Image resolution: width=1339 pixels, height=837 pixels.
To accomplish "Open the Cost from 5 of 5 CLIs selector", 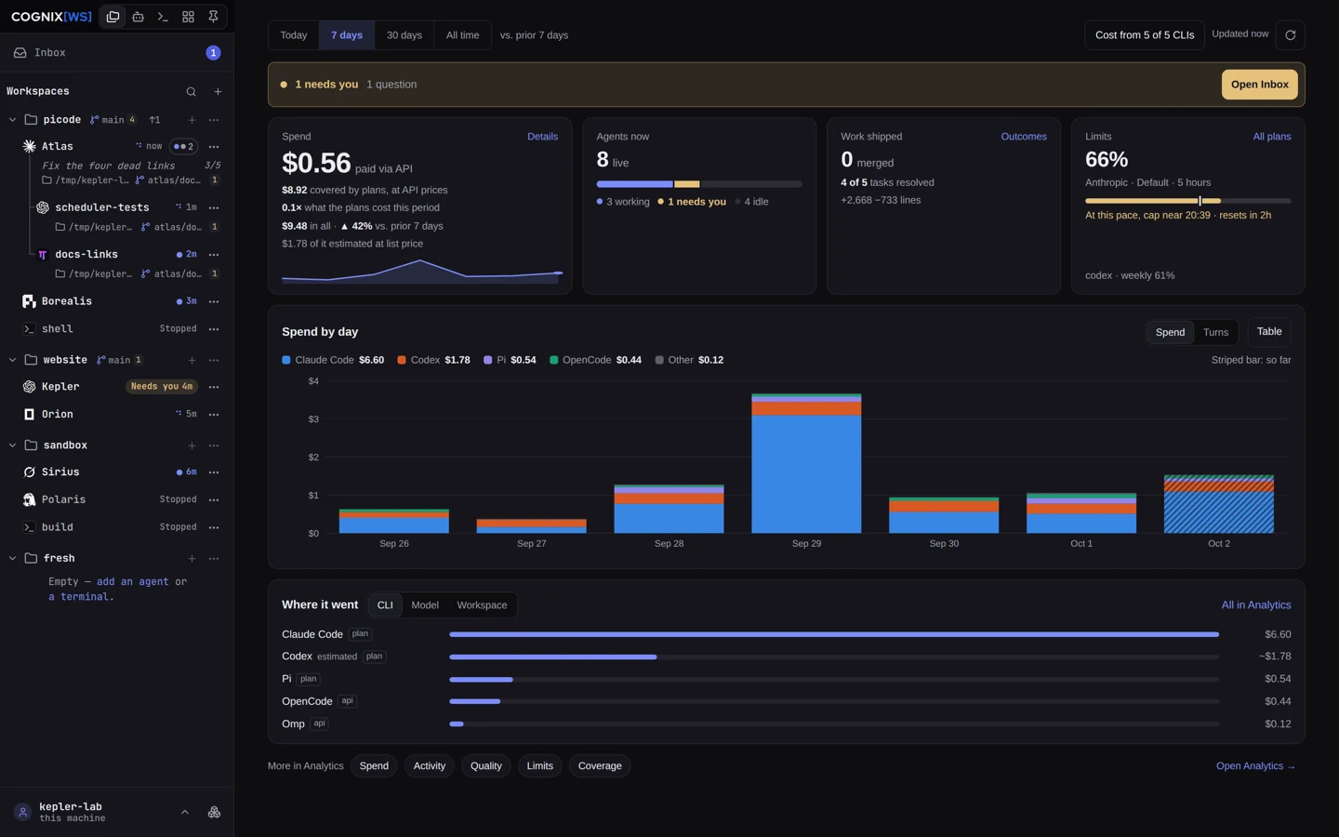I will click(x=1144, y=35).
